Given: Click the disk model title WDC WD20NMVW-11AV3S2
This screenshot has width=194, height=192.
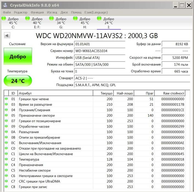Looking at the screenshot, I should [x=79, y=36].
